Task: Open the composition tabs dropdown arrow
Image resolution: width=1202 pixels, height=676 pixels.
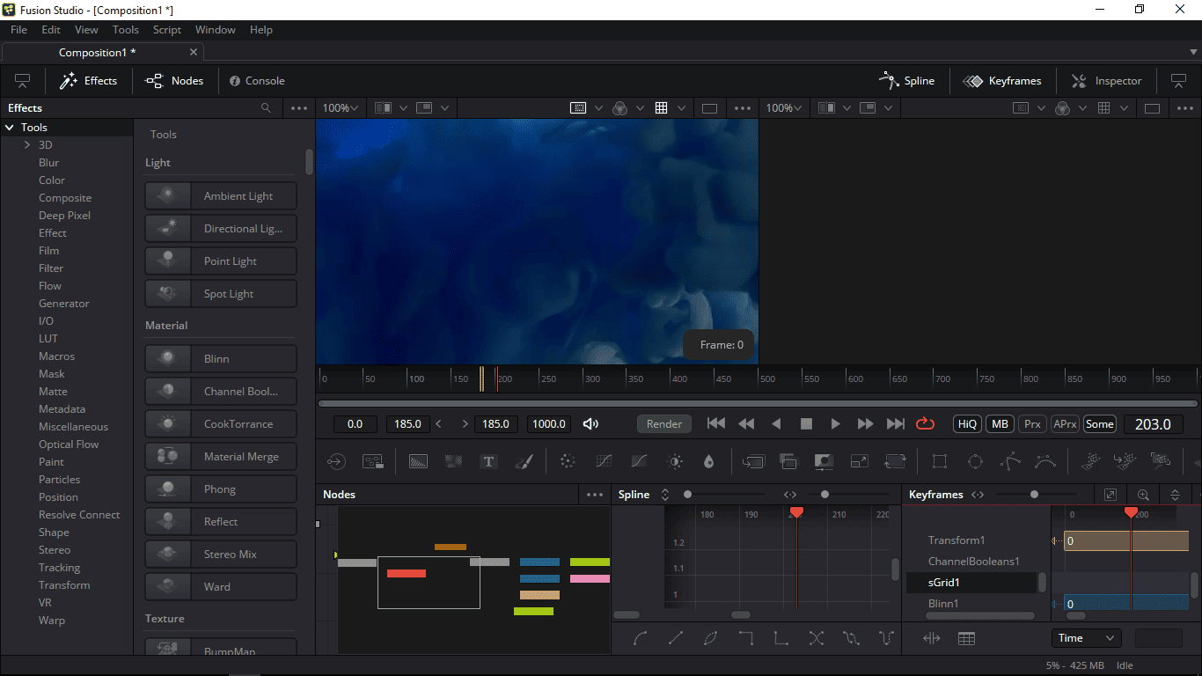Action: point(1193,53)
